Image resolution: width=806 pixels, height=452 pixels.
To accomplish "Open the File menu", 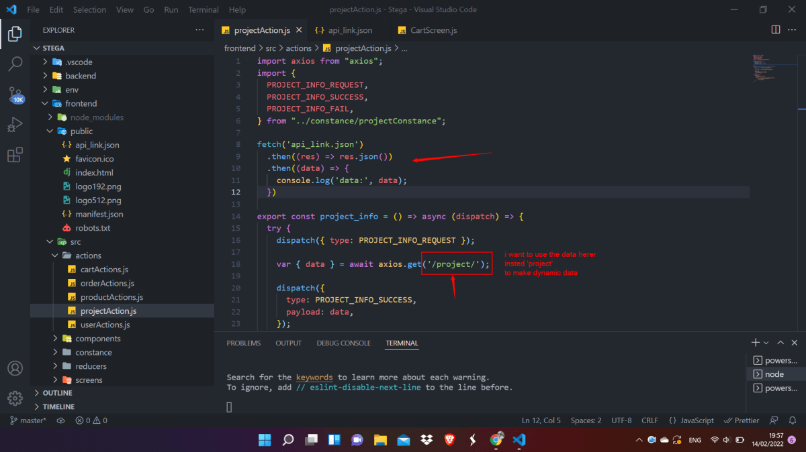I will [x=33, y=10].
